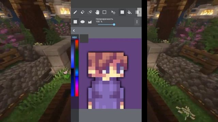This screenshot has width=218, height=122.
Task: Choose filled square shape option
Action: tap(75, 22)
